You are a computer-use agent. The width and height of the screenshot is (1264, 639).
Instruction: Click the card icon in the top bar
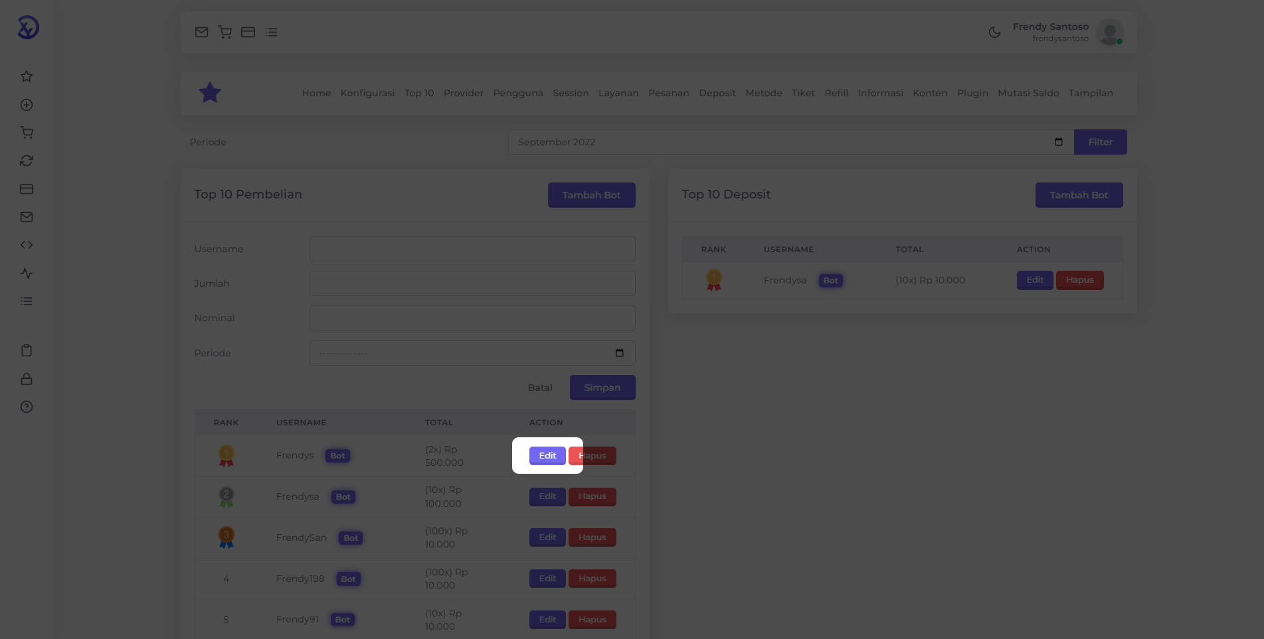point(248,32)
